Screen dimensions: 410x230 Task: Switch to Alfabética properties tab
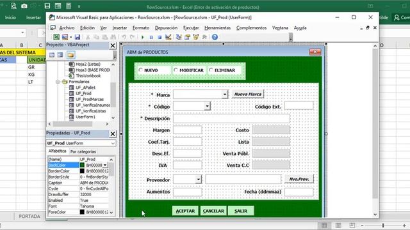click(x=58, y=151)
